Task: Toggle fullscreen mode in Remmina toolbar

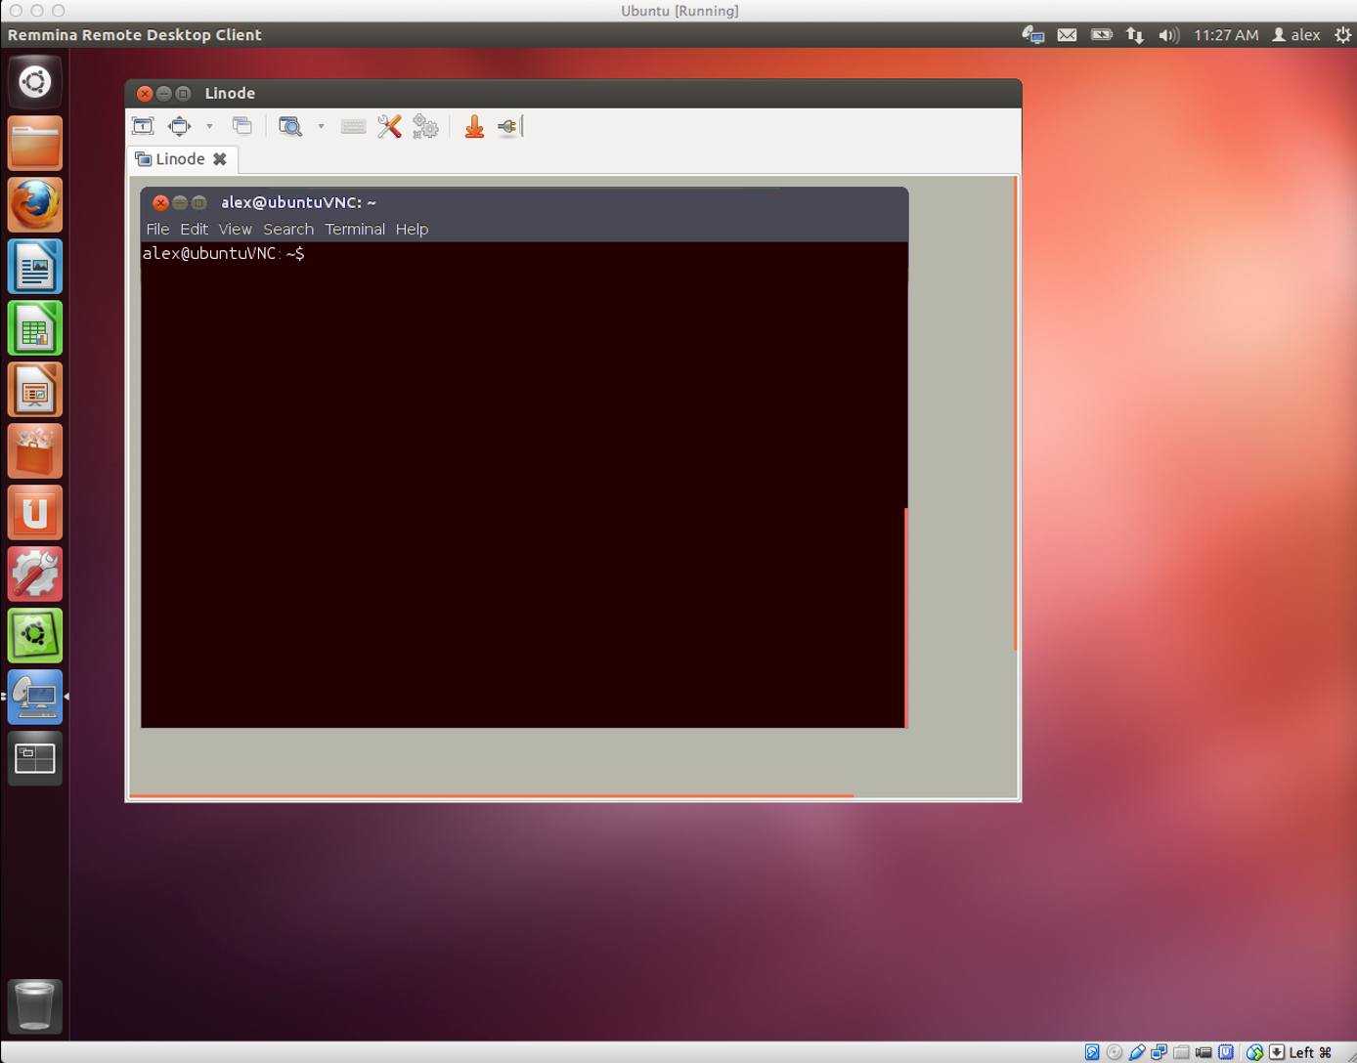Action: click(143, 126)
